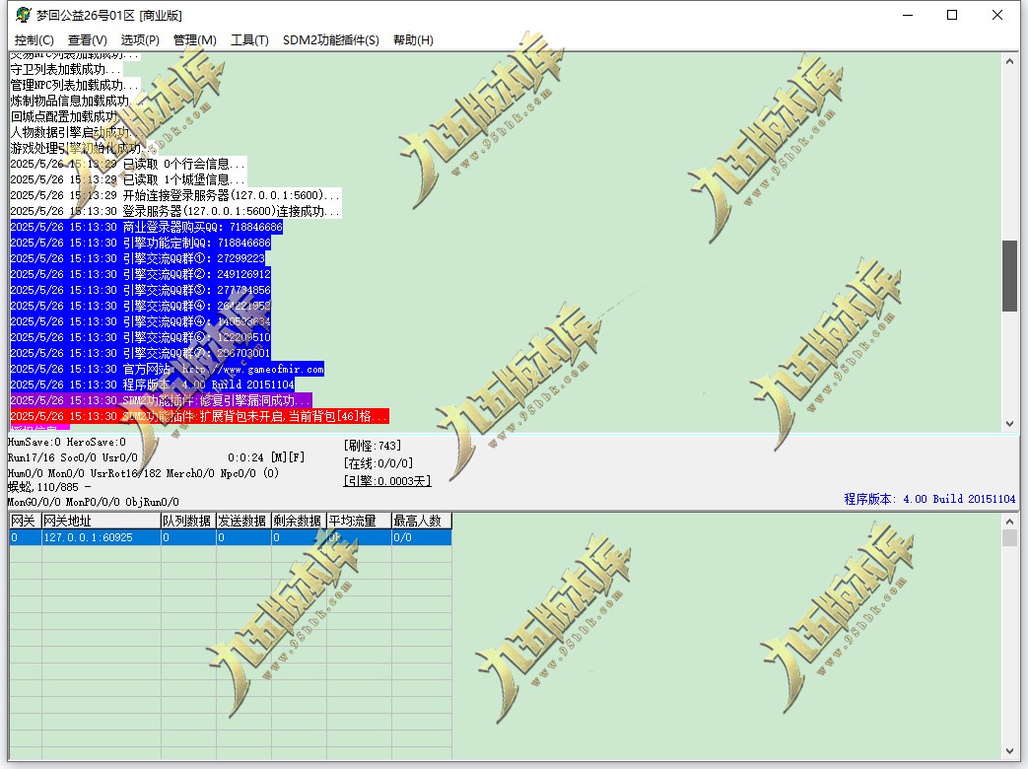Open the 管理(M) menu
This screenshot has width=1028, height=769.
(195, 40)
